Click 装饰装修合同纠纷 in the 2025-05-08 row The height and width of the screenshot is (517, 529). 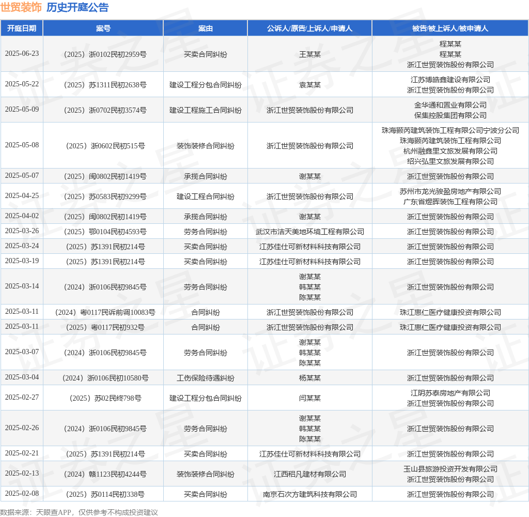[x=206, y=146]
